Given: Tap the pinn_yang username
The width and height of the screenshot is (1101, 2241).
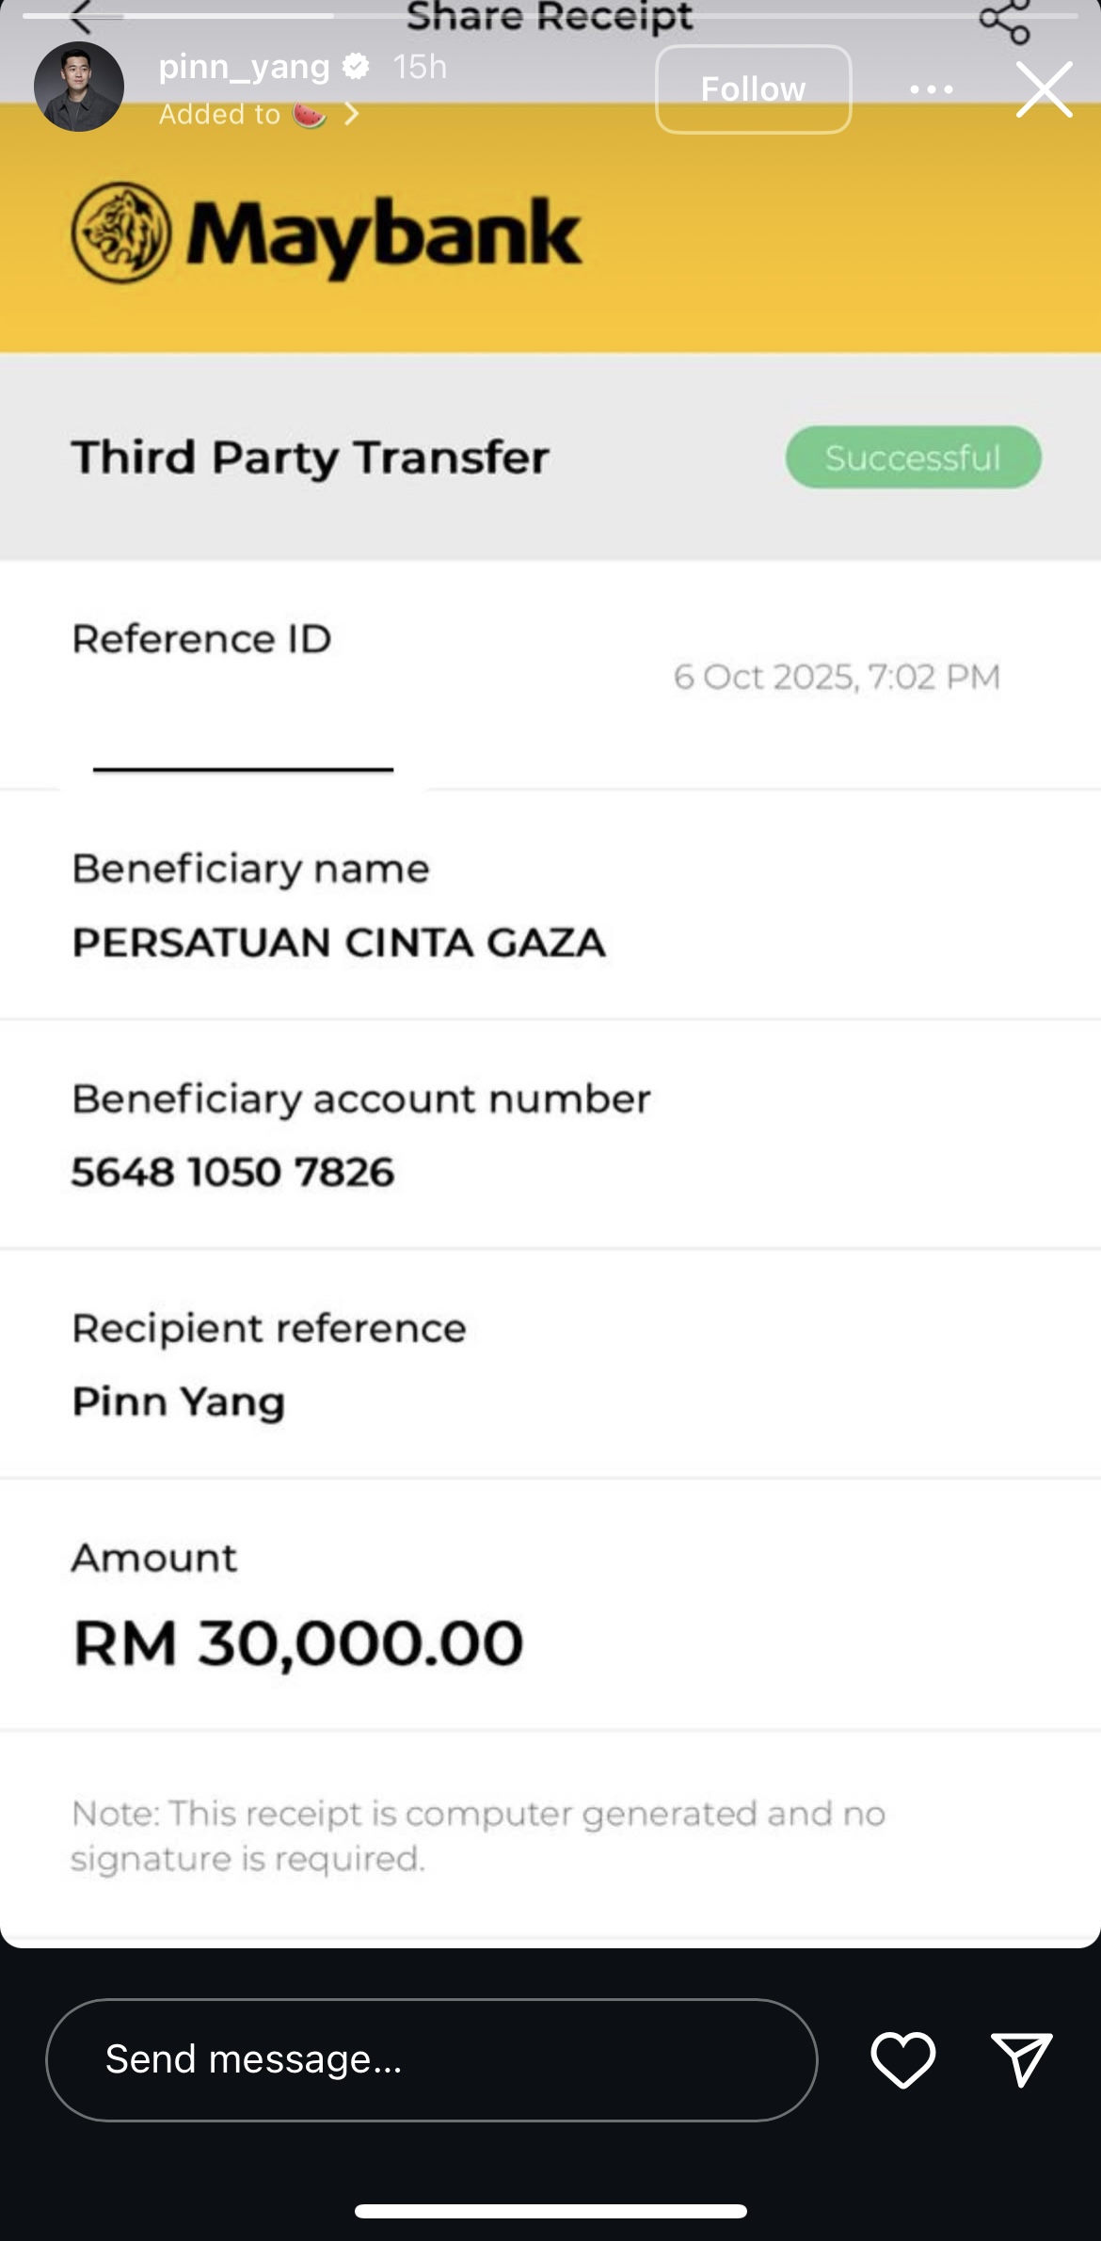Looking at the screenshot, I should coord(244,66).
